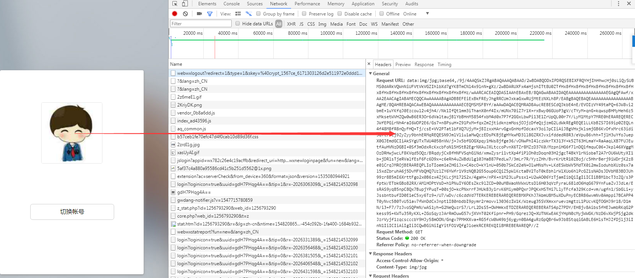Focus the network Filter text field
Viewport: 635px width, 278px height.
[x=201, y=23]
